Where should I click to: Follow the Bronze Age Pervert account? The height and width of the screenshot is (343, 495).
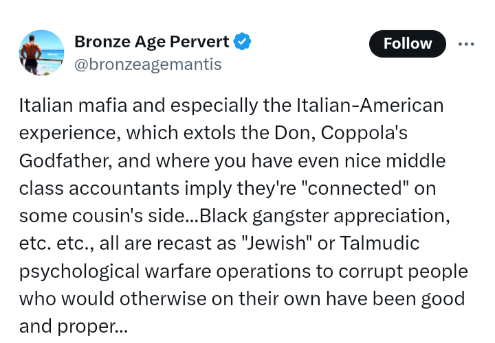(x=408, y=43)
